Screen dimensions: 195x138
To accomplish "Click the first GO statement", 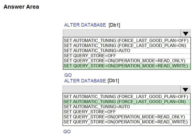I will point(68,75).
